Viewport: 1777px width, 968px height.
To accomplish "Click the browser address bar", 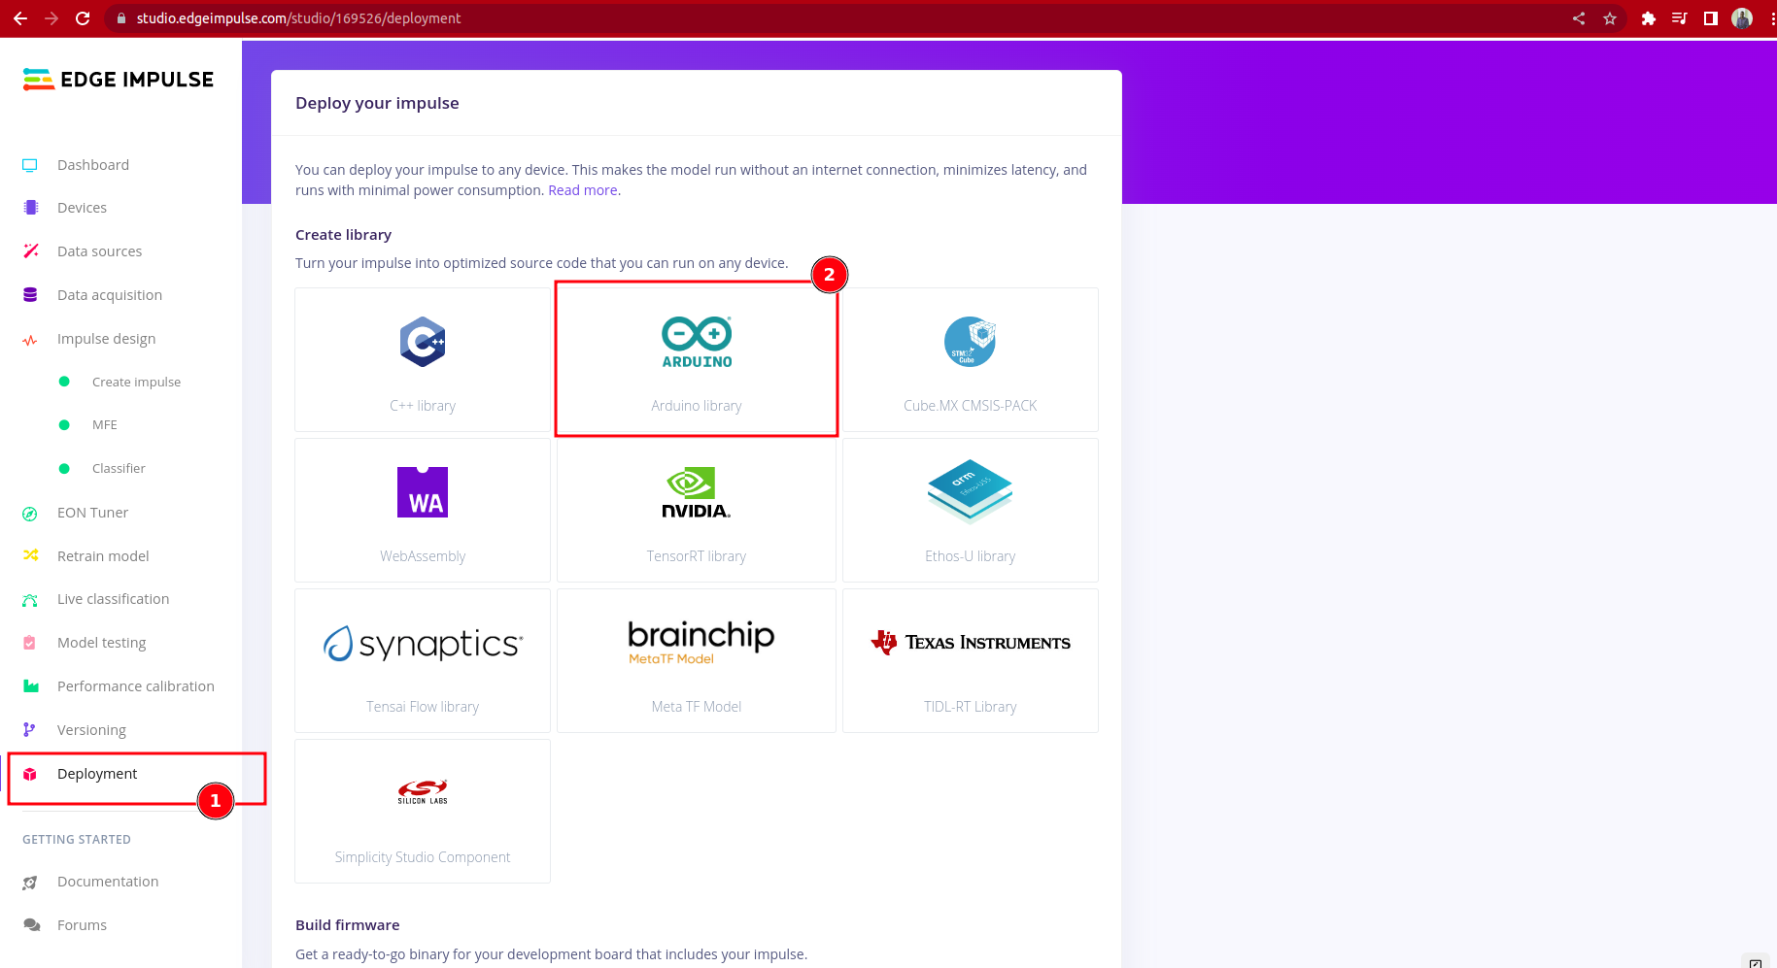I will (x=836, y=18).
